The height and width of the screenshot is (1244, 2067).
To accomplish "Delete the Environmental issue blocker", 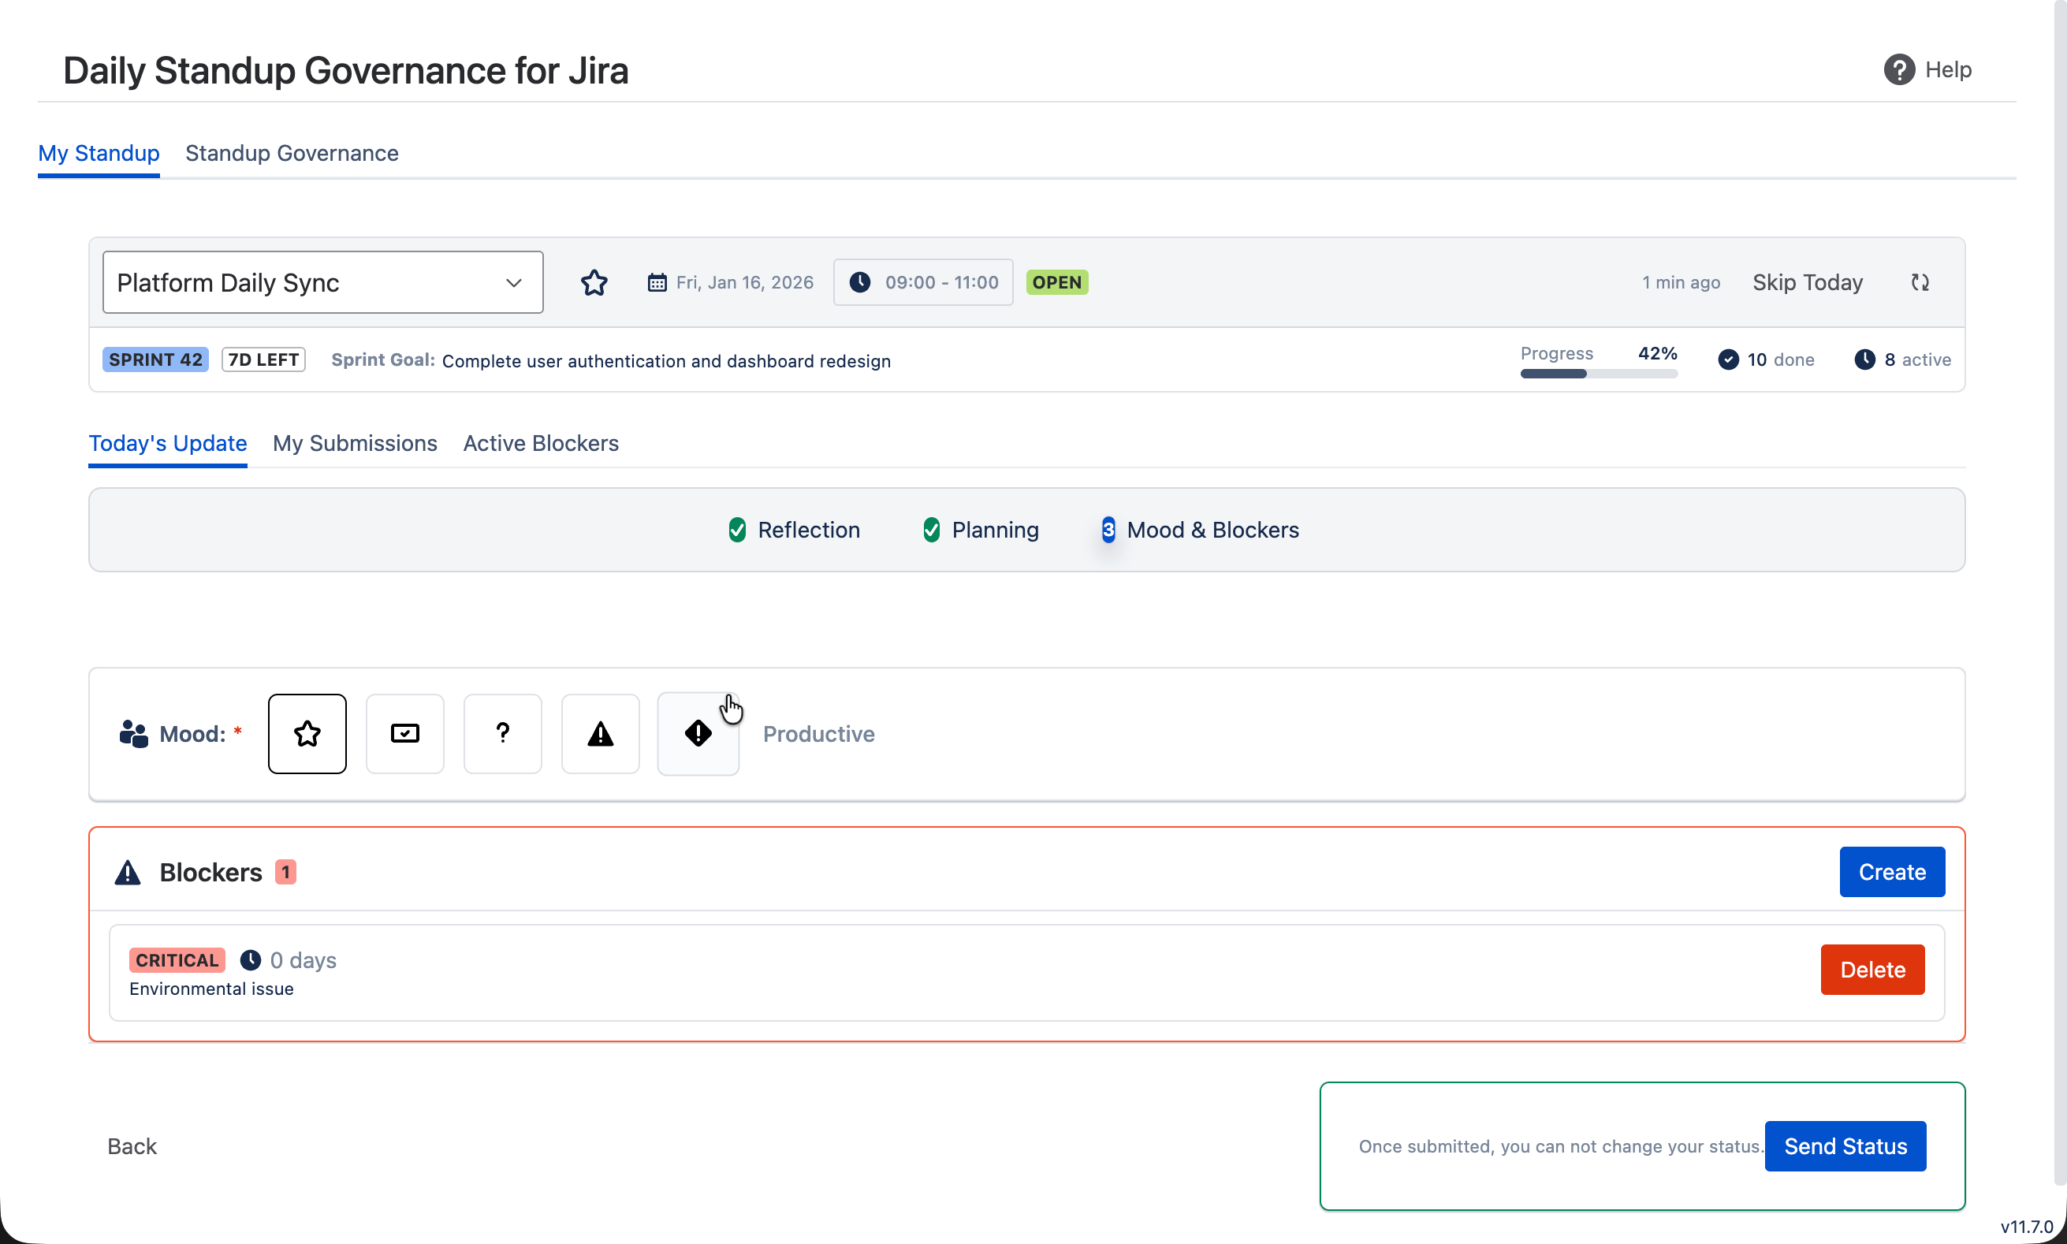I will point(1871,969).
